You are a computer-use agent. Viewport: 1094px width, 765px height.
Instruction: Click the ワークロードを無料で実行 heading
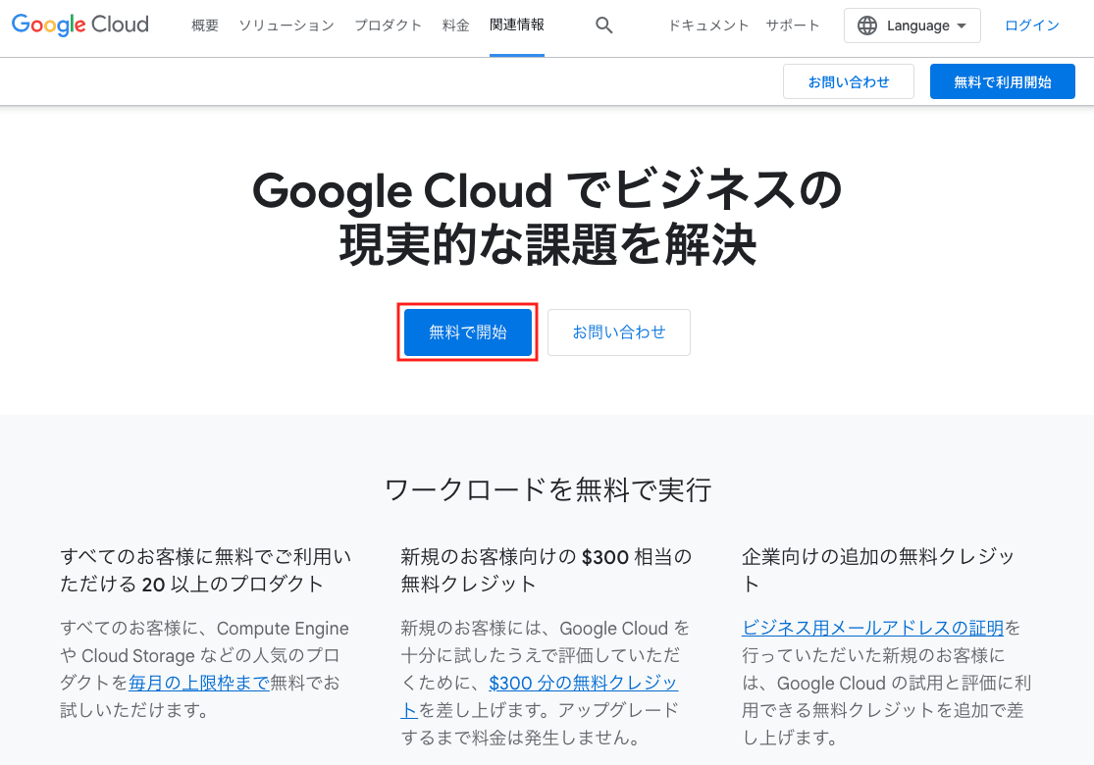(547, 490)
